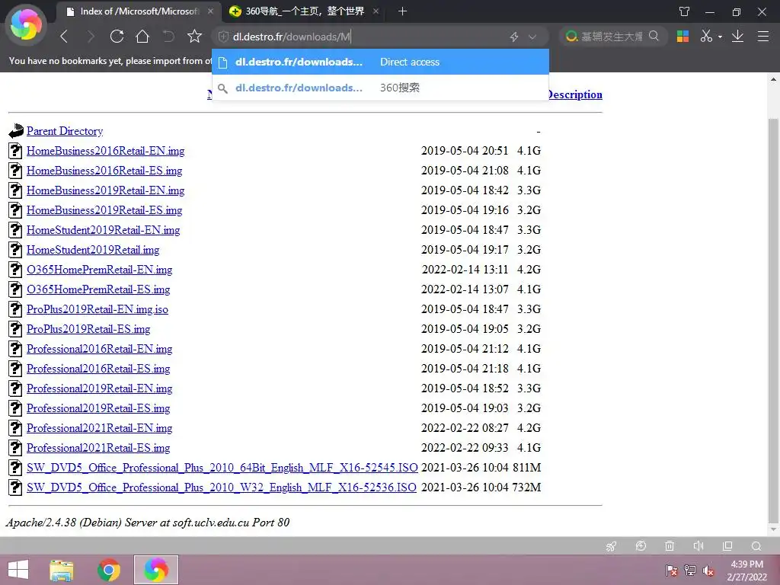Select the Direct access suggestion

(x=381, y=62)
